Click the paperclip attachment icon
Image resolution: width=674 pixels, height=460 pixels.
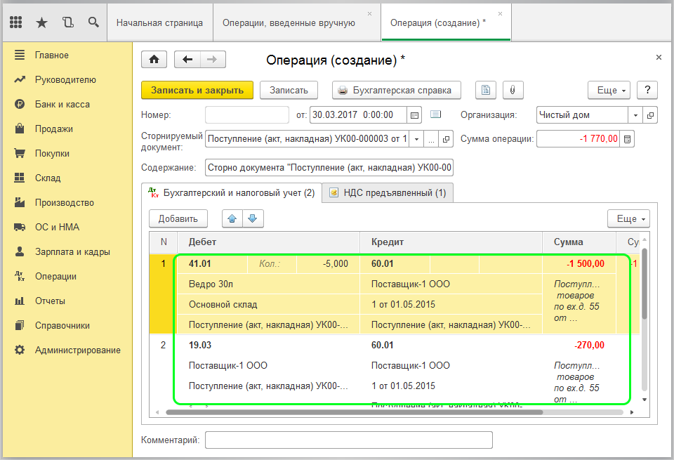coord(513,90)
